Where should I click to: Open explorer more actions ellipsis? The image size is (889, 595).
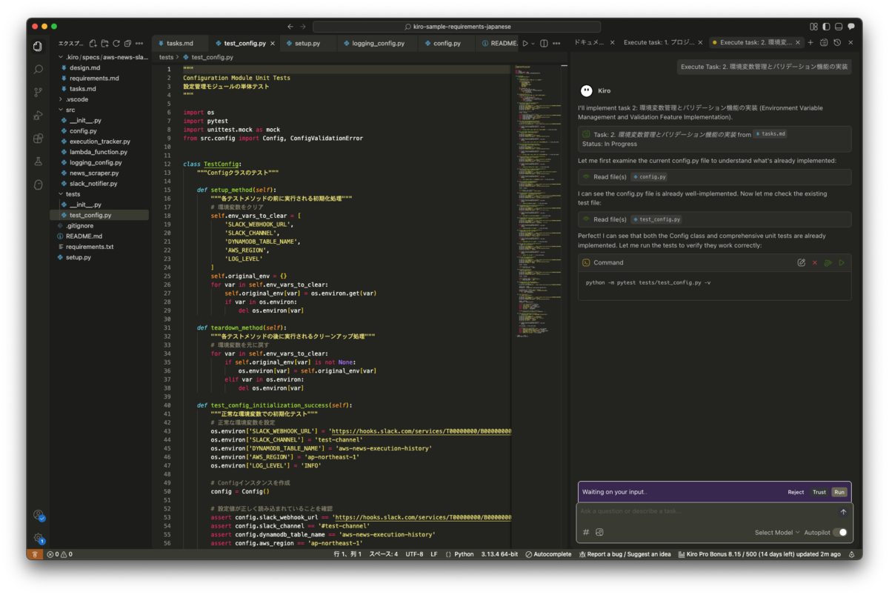[139, 43]
